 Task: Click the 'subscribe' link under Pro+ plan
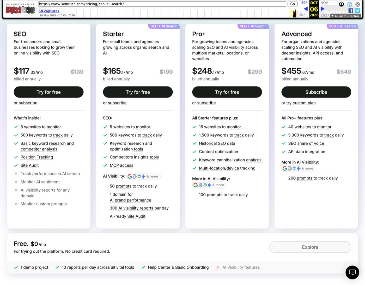pos(206,103)
